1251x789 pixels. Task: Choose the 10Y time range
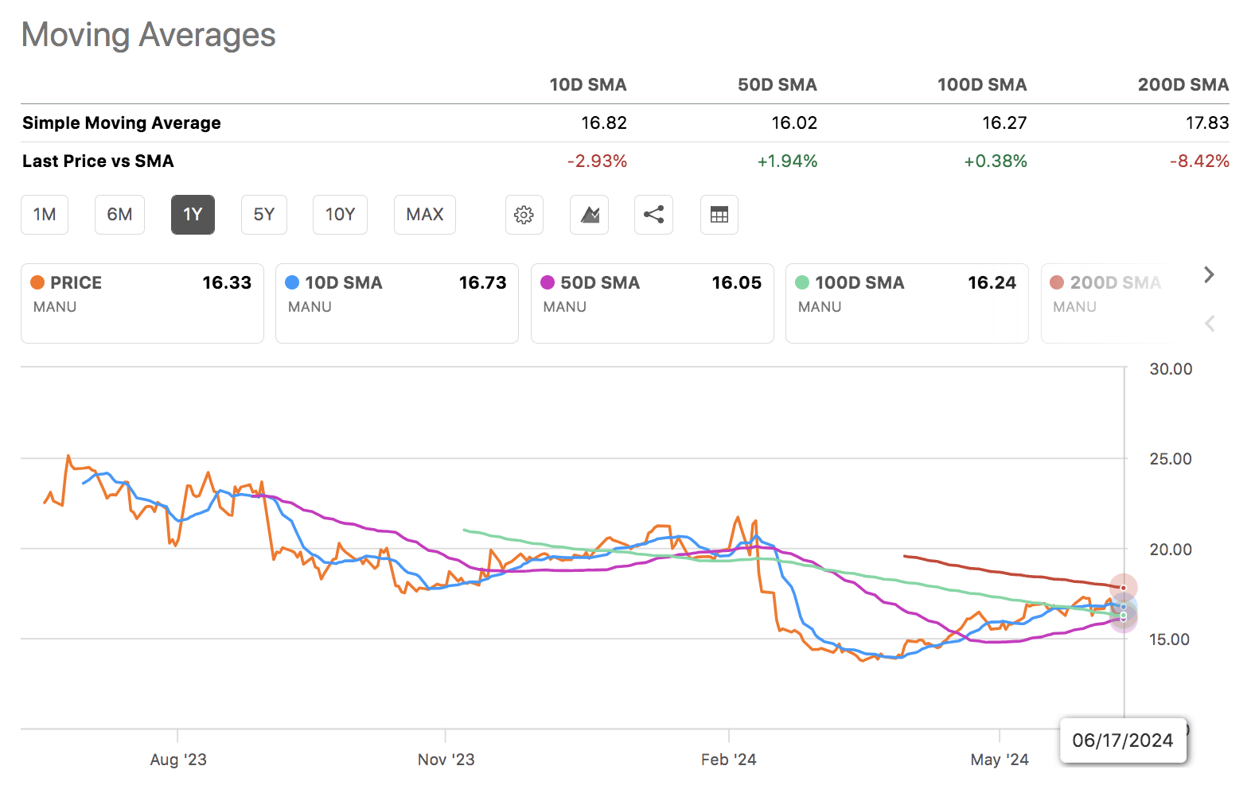point(340,215)
